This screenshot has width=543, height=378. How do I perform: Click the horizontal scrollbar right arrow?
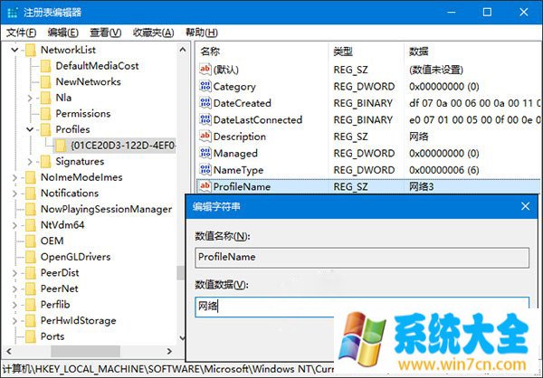click(169, 351)
